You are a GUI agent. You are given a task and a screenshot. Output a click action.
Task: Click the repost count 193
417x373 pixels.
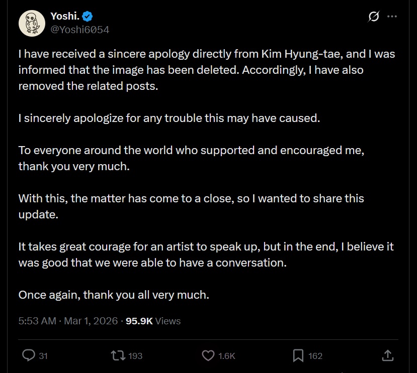pos(135,356)
